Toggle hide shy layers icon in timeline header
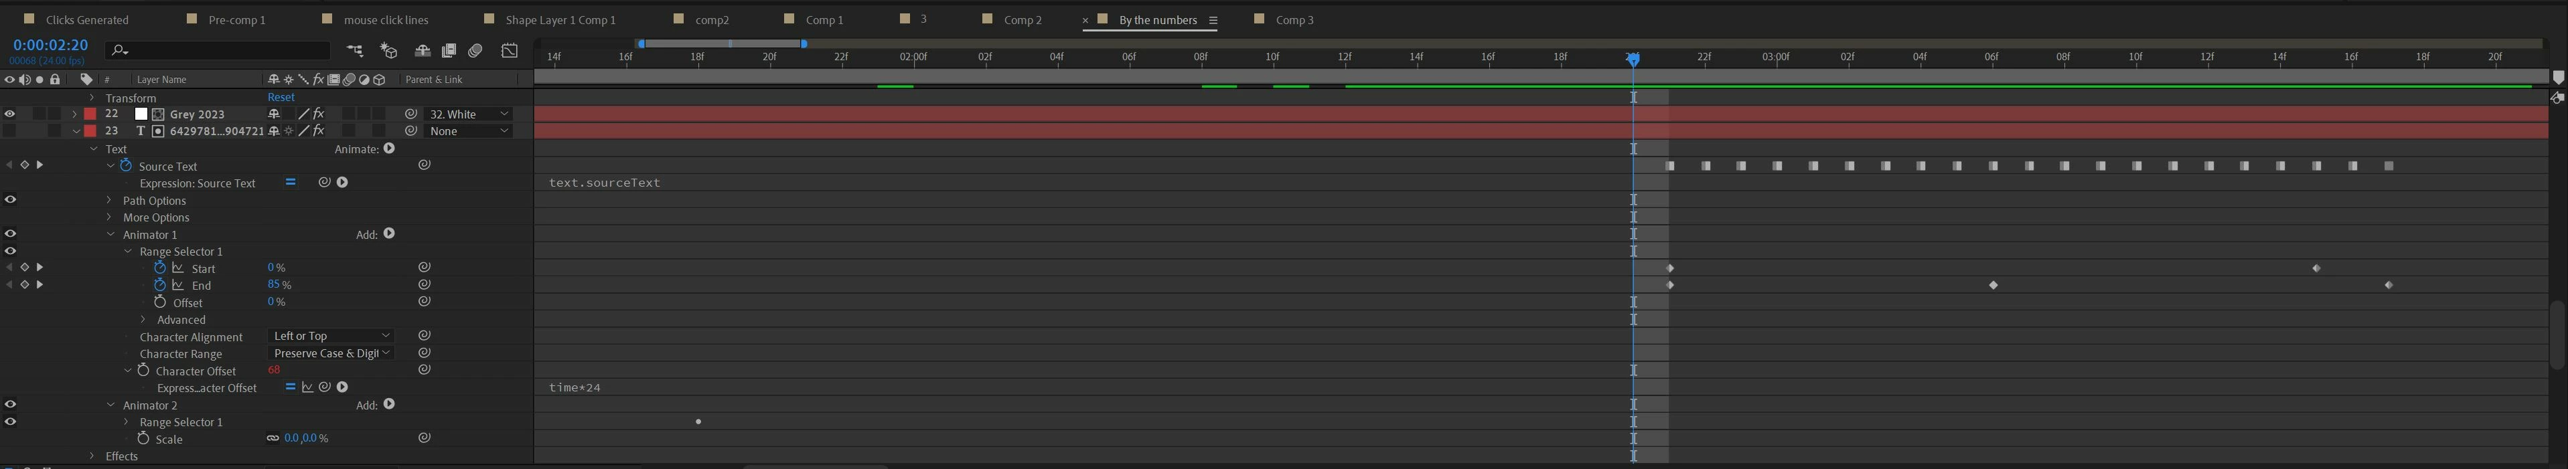 click(423, 50)
